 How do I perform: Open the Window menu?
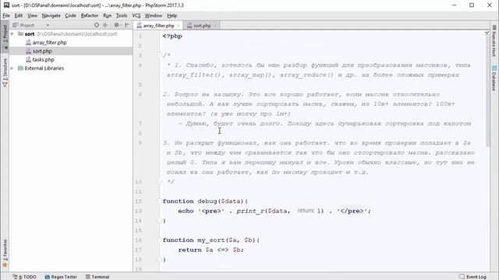coord(154,16)
